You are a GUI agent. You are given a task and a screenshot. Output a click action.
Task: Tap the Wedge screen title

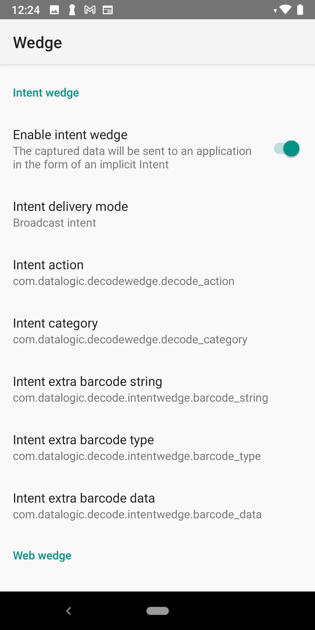coord(37,43)
